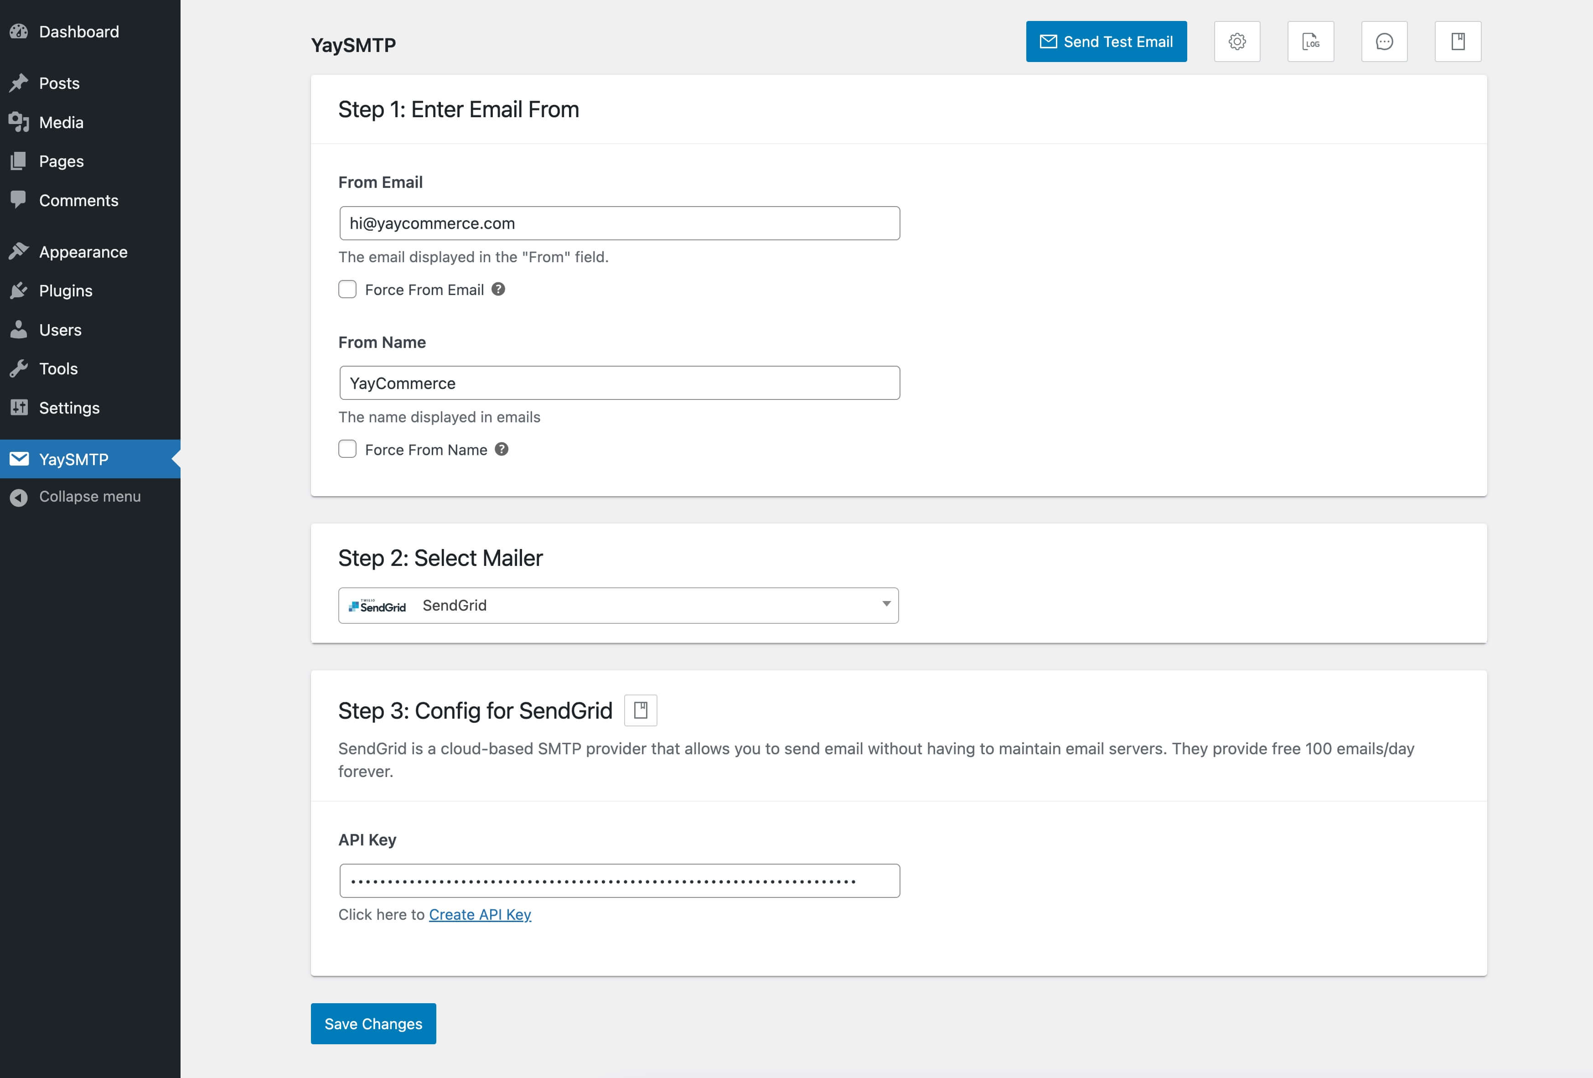1593x1078 pixels.
Task: Follow the Create API Key link
Action: (480, 914)
